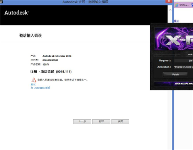Screen dimensions: 193x150
Task: Select the product key 128F1 text
Action: click(x=46, y=64)
